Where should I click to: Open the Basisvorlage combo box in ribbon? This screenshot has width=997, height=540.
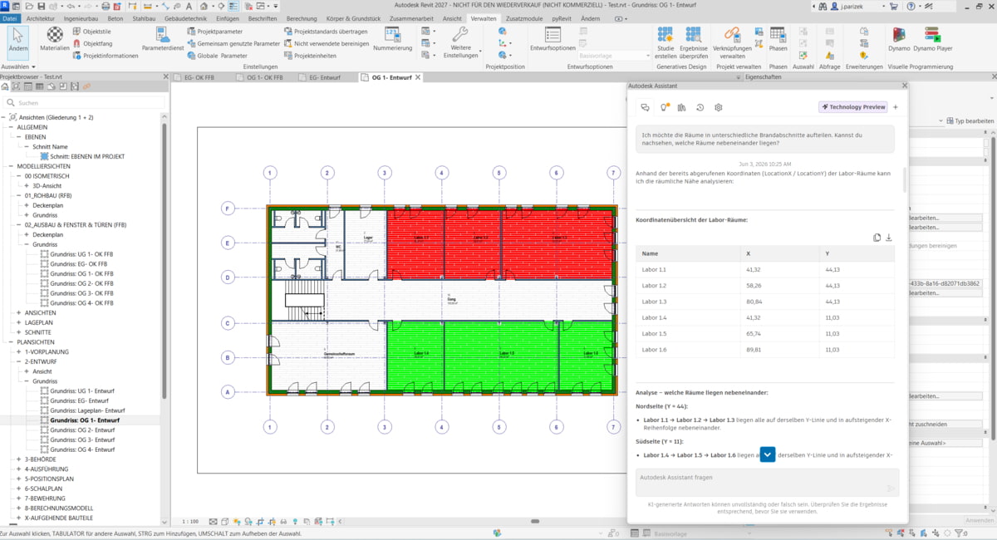pyautogui.click(x=613, y=56)
